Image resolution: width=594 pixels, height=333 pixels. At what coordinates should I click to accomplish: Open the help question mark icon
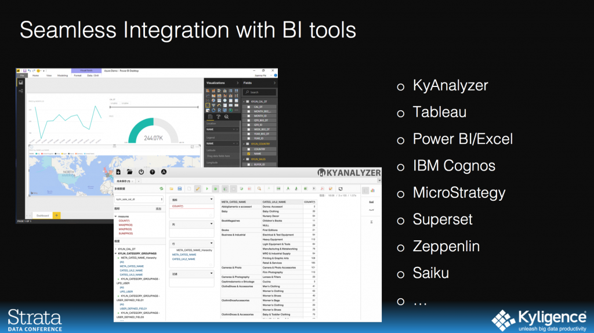point(152,172)
